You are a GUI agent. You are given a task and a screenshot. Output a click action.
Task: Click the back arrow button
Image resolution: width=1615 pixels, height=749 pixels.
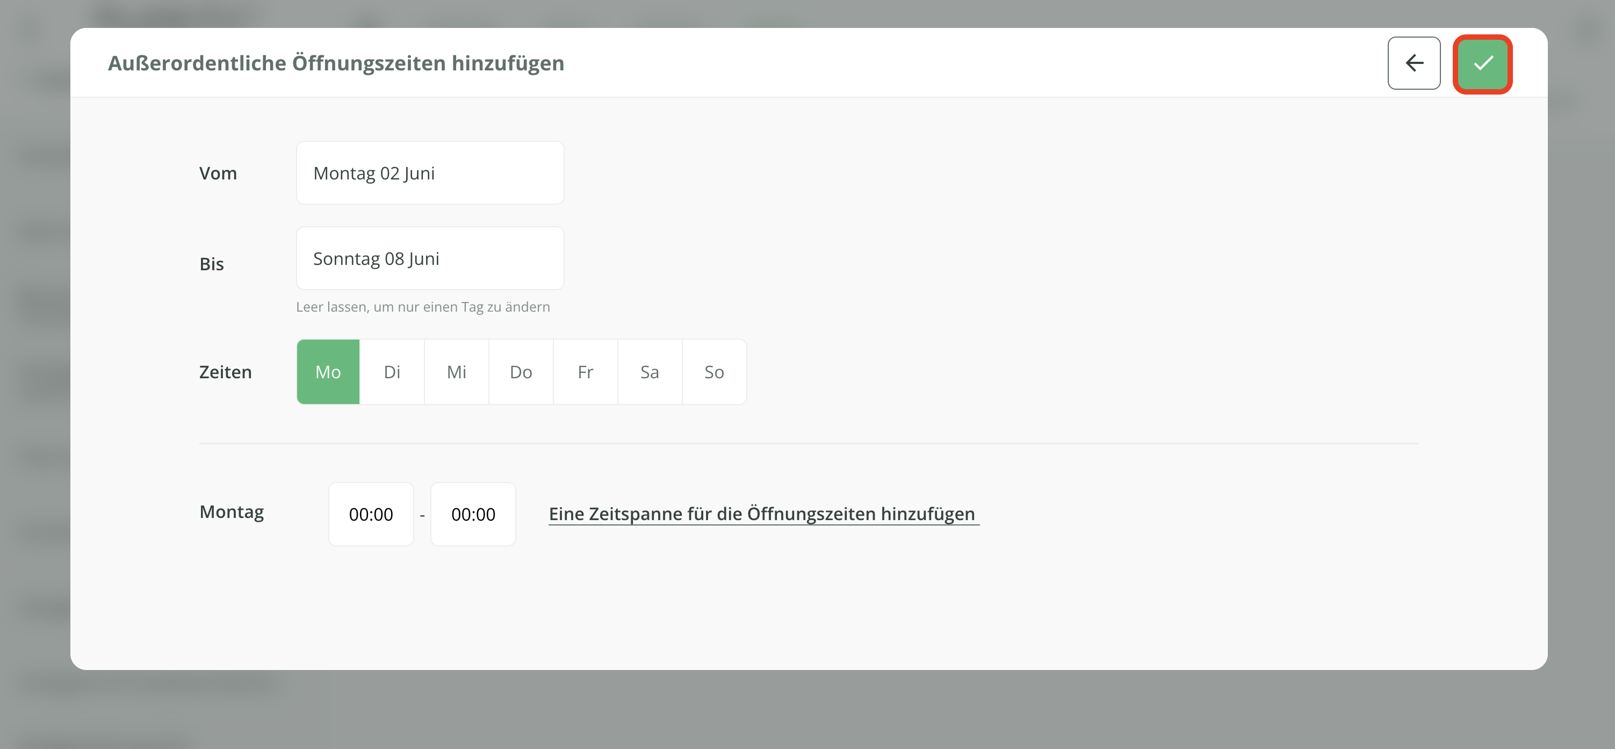pyautogui.click(x=1414, y=63)
